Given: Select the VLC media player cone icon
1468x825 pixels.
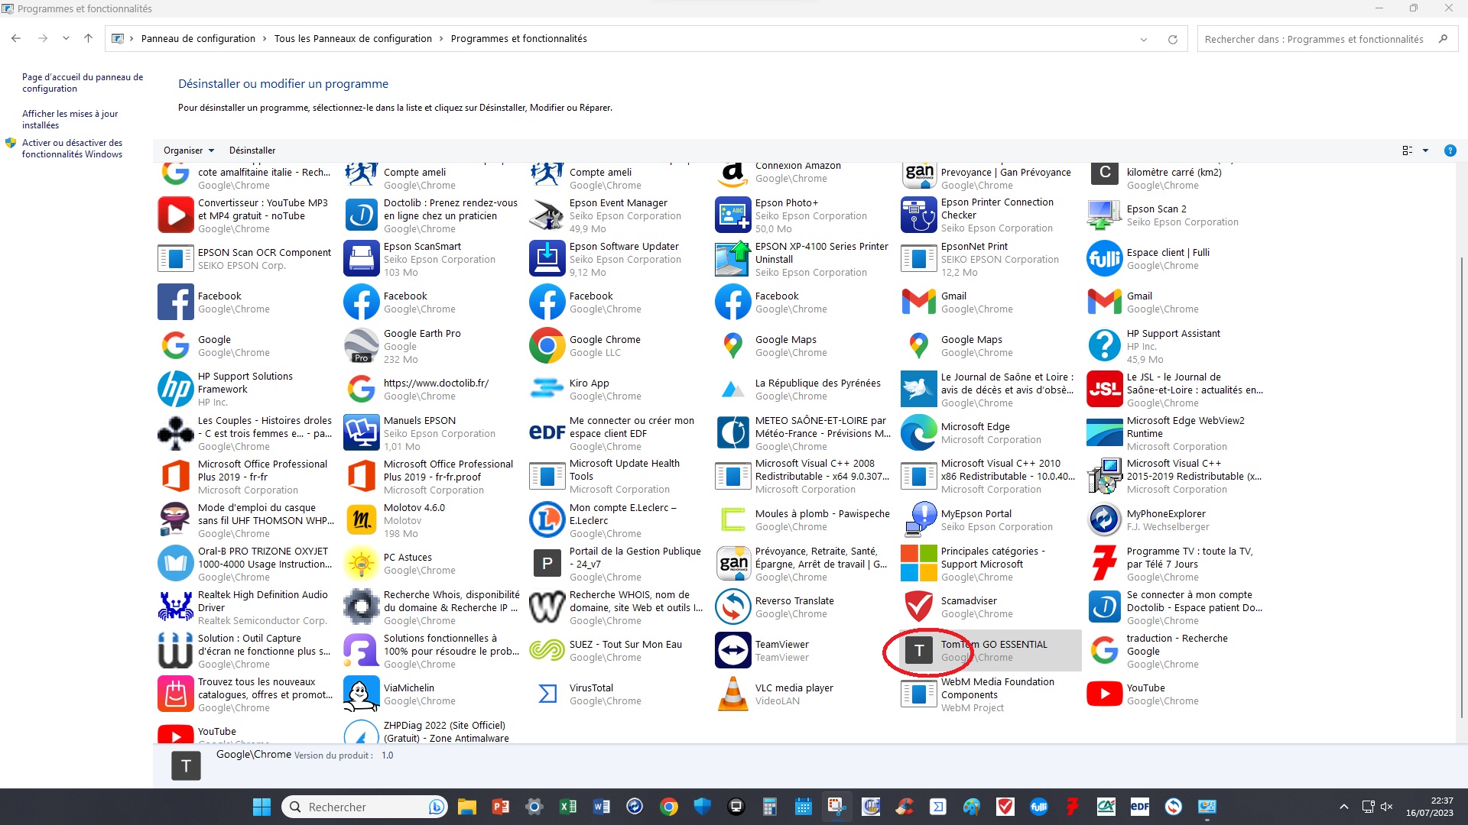Looking at the screenshot, I should pyautogui.click(x=733, y=694).
